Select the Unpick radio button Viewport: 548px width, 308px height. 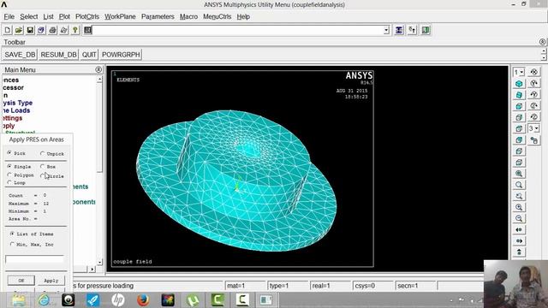click(42, 153)
